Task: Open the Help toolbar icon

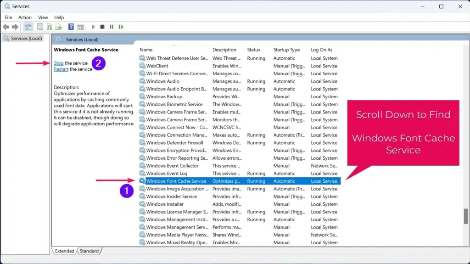Action: pos(71,27)
